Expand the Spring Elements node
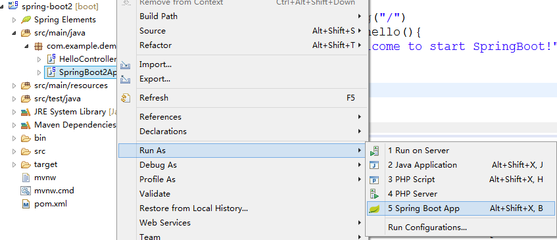 tap(14, 20)
